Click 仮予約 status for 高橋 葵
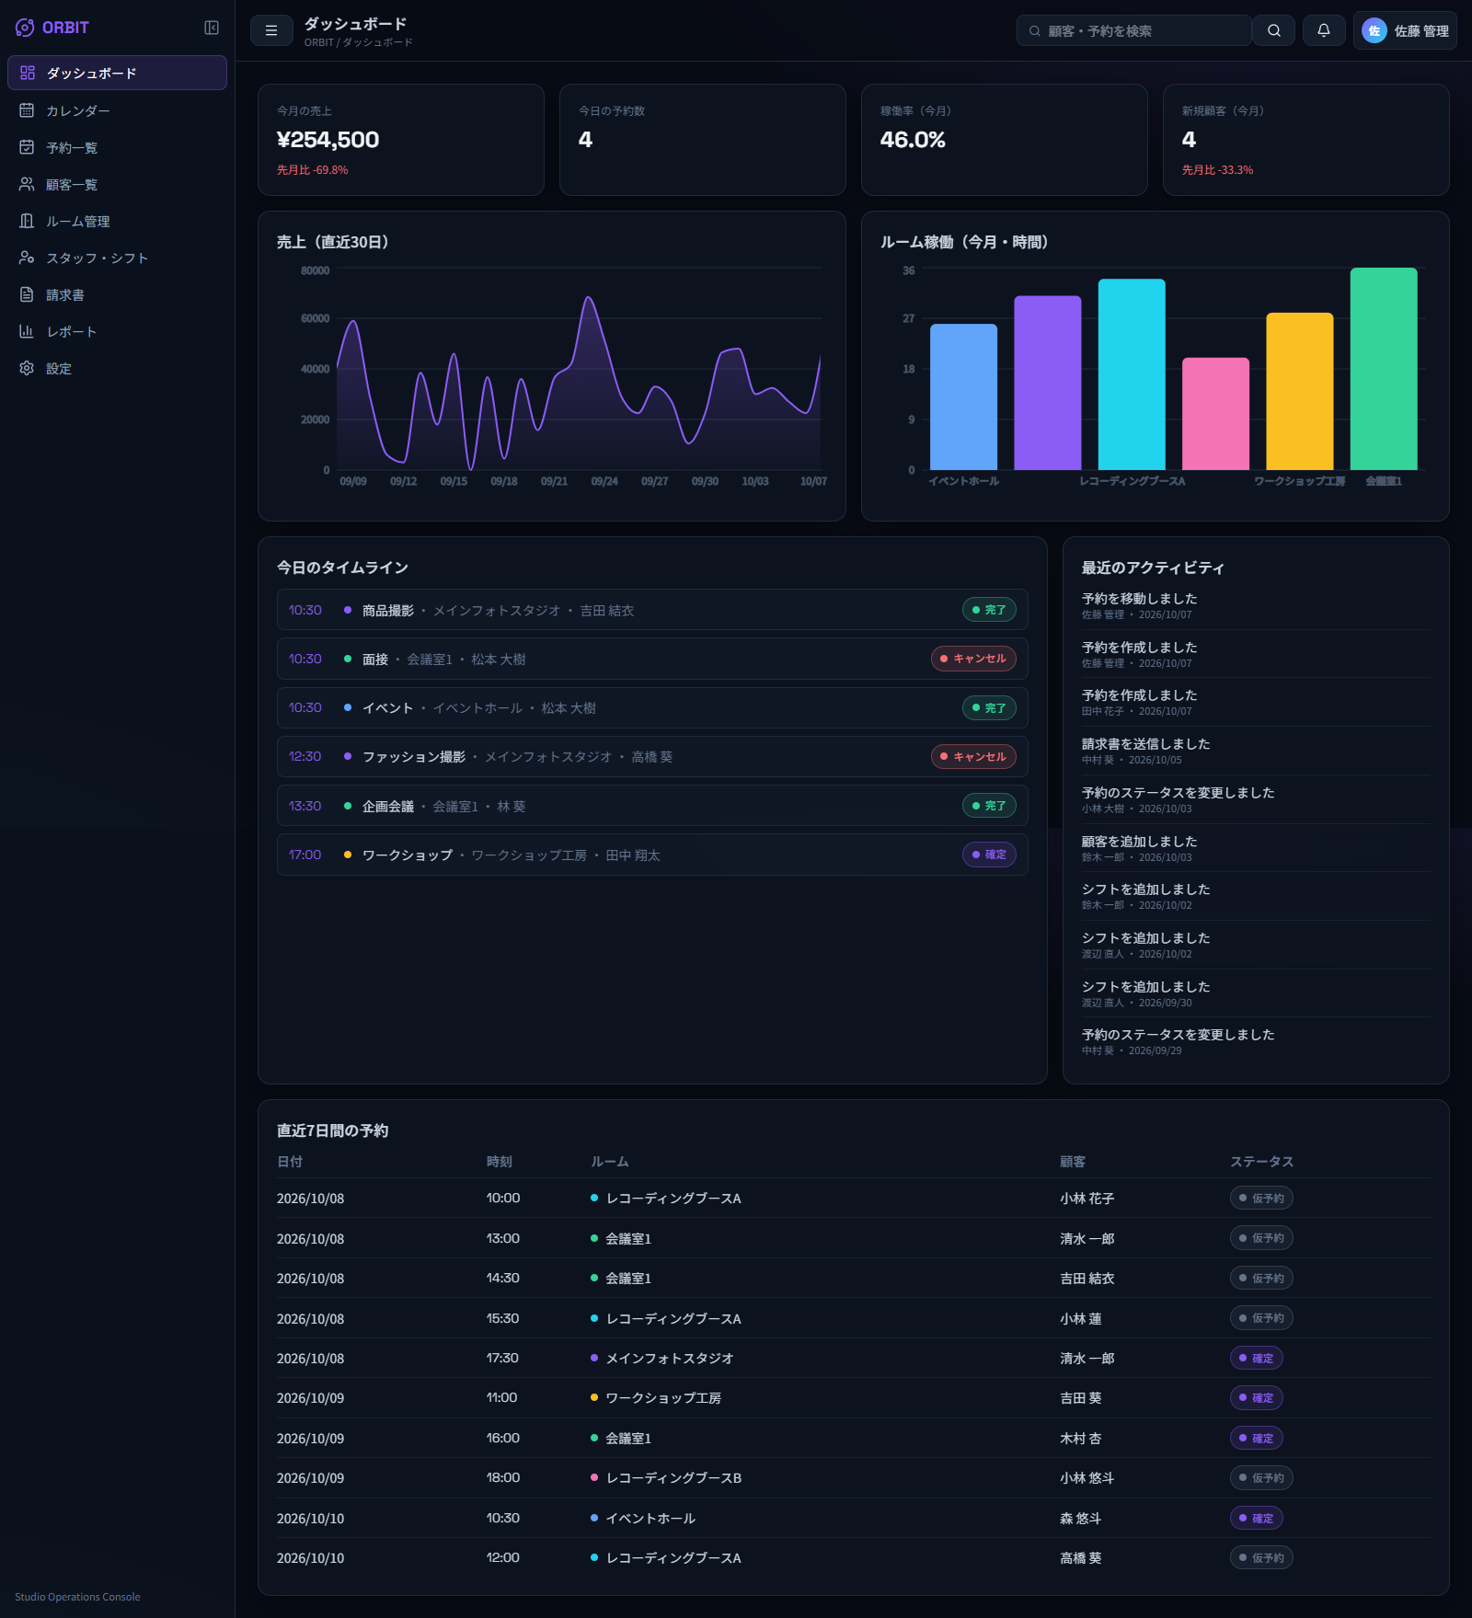 pos(1261,1558)
